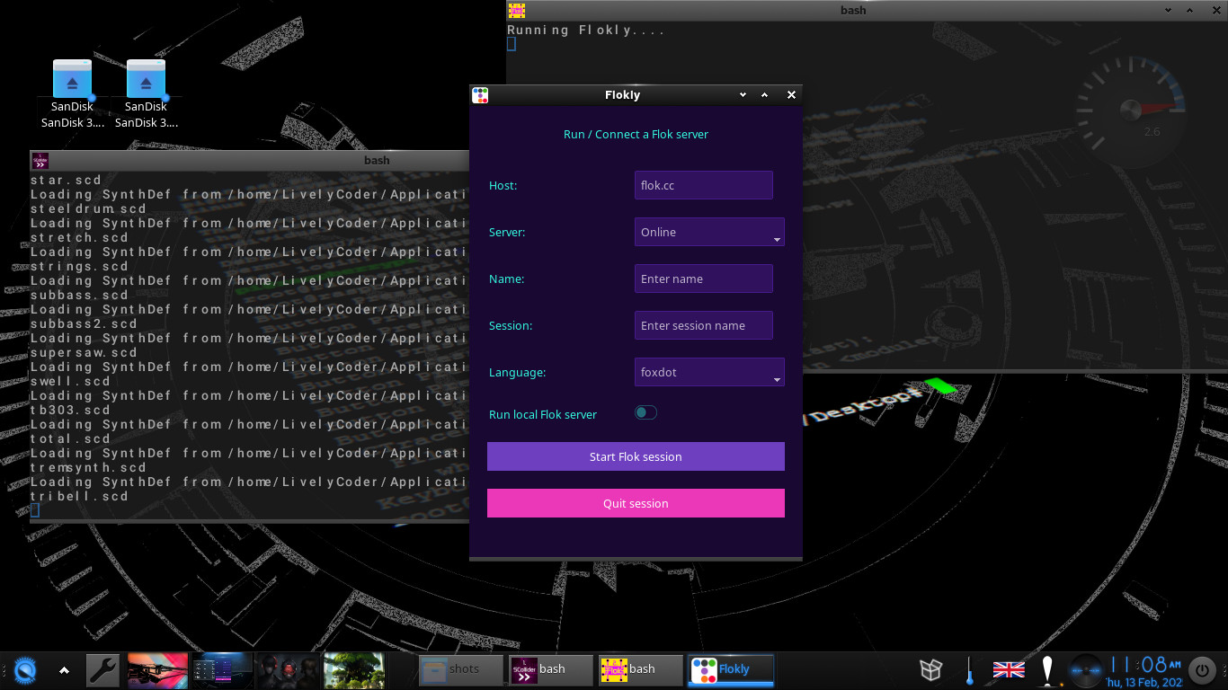Open the Language dropdown set to foxdot
Viewport: 1228px width, 690px height.
[x=708, y=372]
